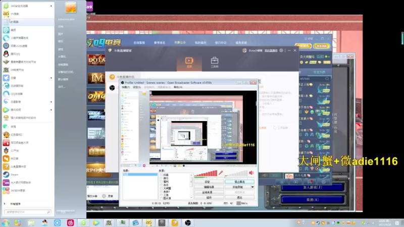Viewport: 404px width, 227px height.
Task: Switch to 工具箱 tab in 斗鱼直播管家
Action: click(x=214, y=62)
